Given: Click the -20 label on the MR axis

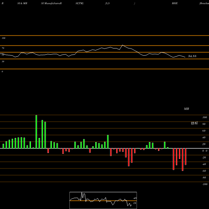Looking at the screenshot, I should [204, 158].
